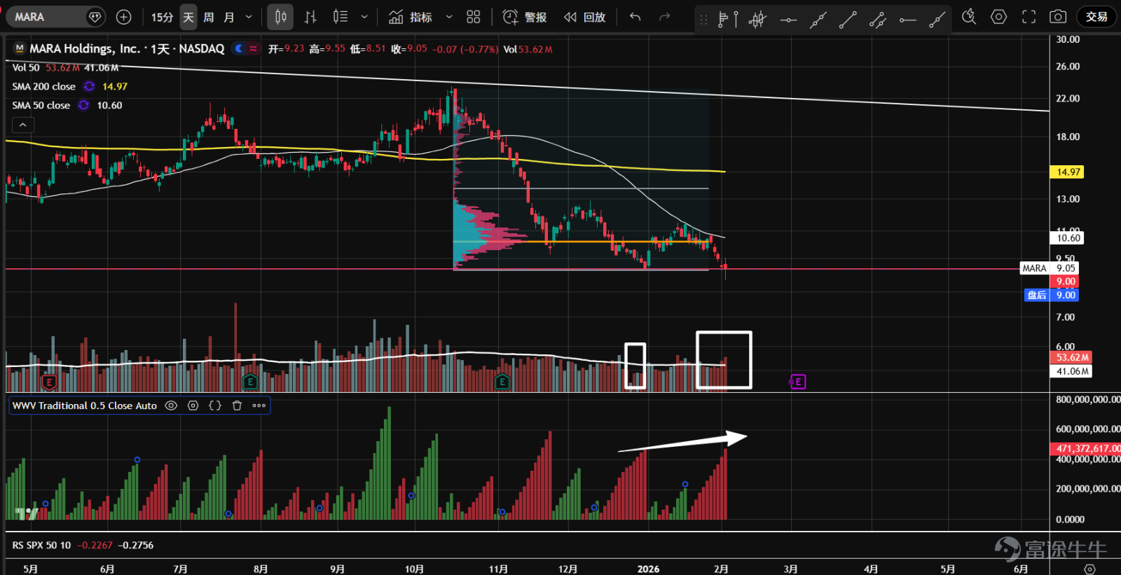
Task: Select the 月 monthly timeframe
Action: (229, 17)
